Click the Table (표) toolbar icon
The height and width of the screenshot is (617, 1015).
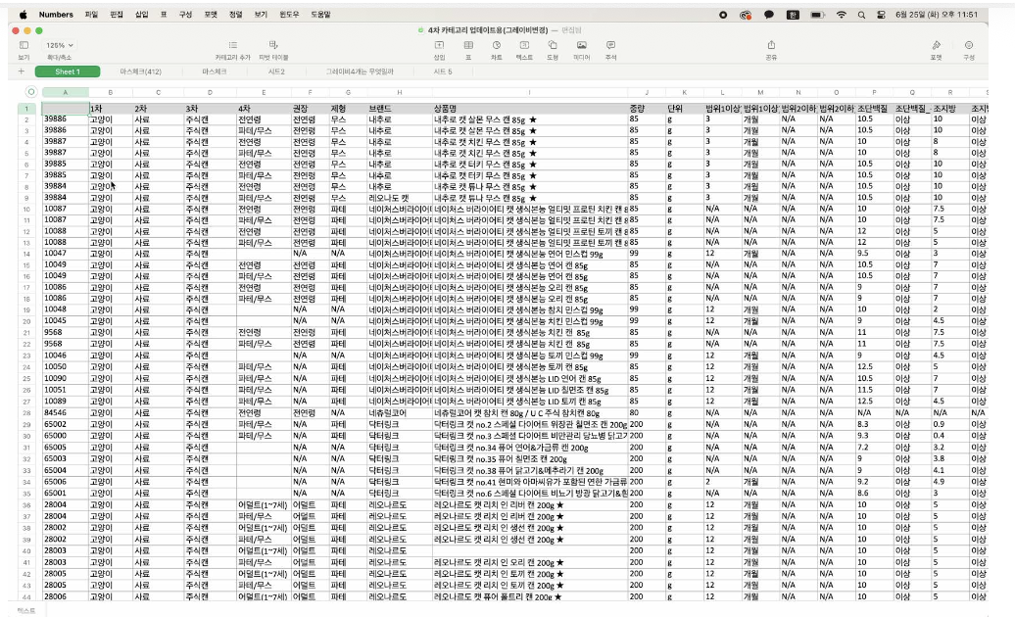[468, 45]
